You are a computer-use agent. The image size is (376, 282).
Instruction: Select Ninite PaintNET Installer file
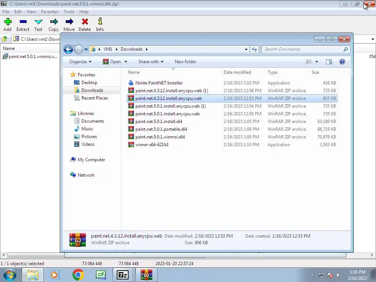pos(232,83)
